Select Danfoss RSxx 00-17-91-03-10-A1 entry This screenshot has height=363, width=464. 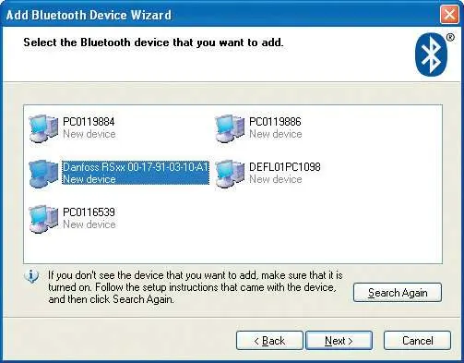point(136,173)
